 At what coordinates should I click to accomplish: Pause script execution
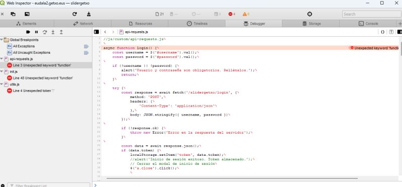click(36, 32)
